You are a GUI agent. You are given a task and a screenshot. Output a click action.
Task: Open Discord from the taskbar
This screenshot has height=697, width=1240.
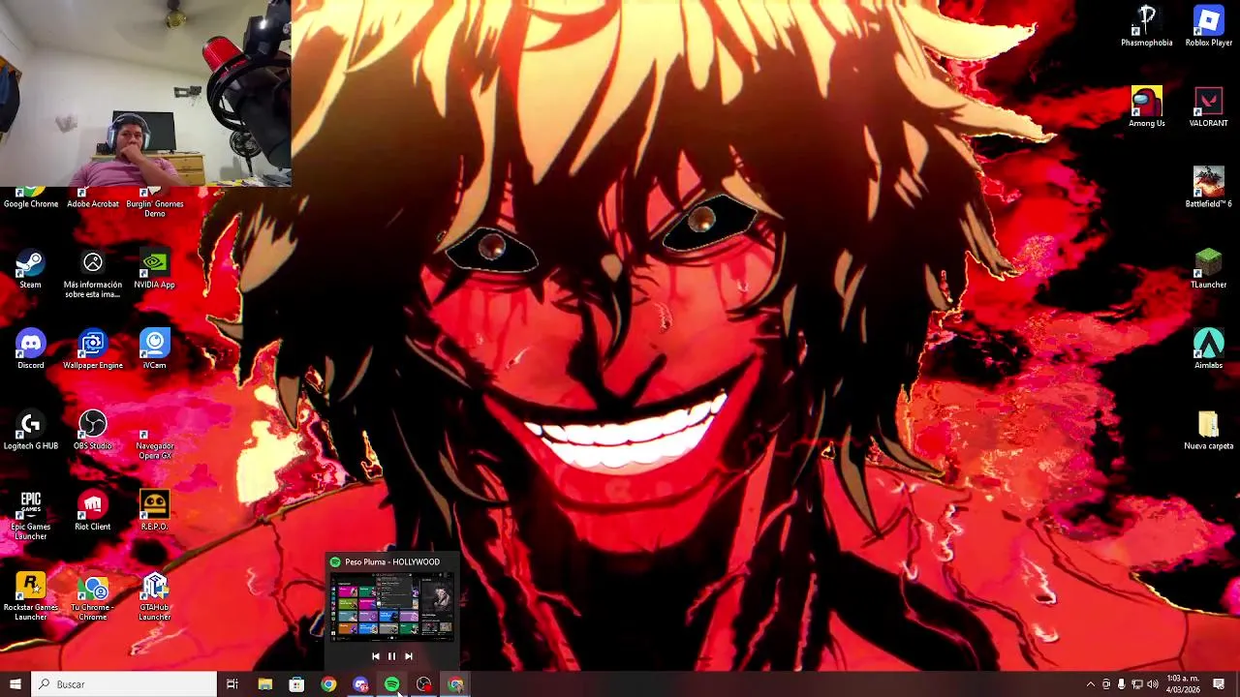[x=360, y=684]
